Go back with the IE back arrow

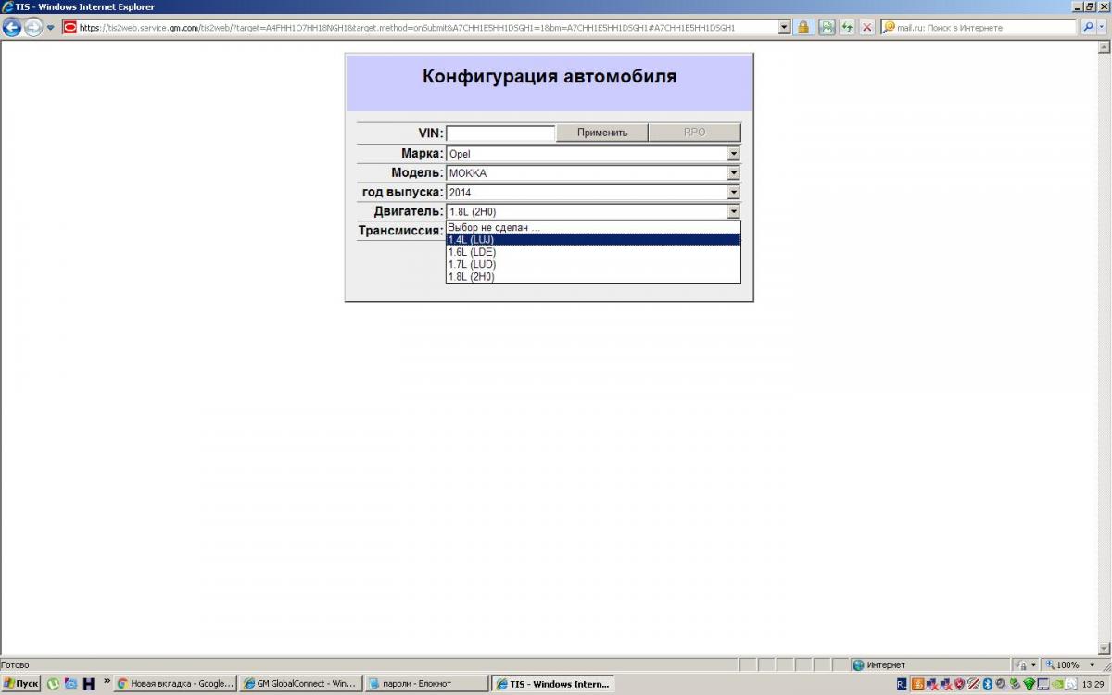tap(12, 27)
